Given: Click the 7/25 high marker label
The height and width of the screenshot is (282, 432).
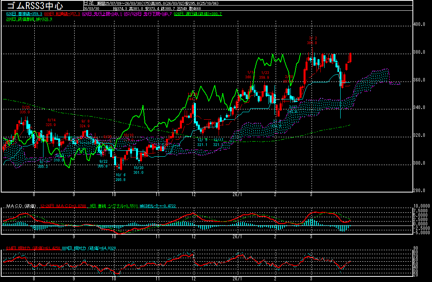Looking at the screenshot, I should (x=26, y=110).
